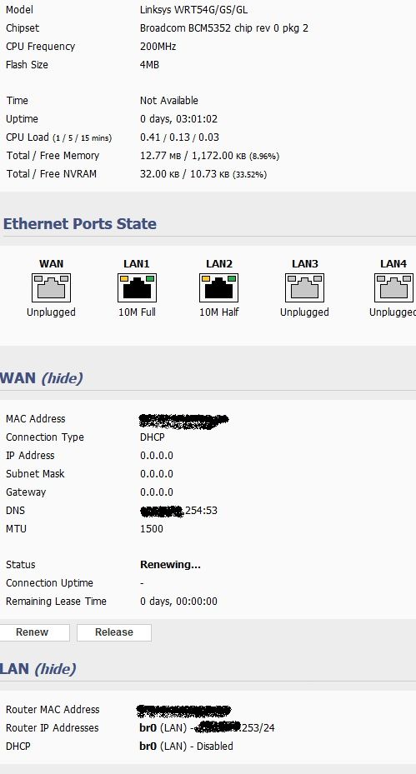Click the Renewing... status text
Image resolution: width=416 pixels, height=774 pixels.
point(170,565)
